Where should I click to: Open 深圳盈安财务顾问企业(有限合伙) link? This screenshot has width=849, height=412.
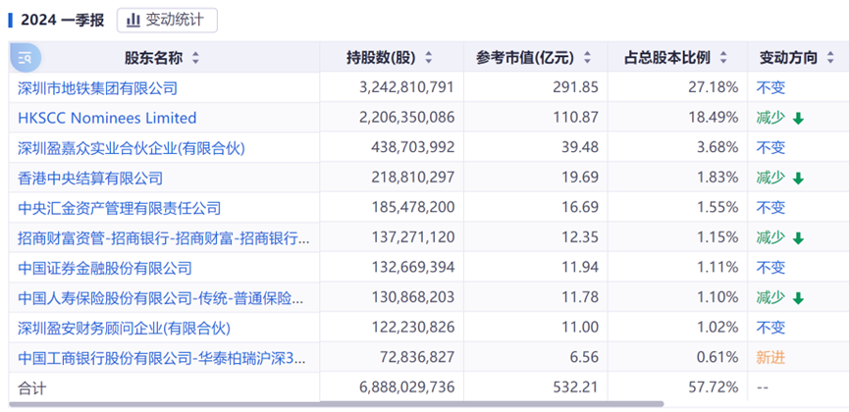(x=124, y=328)
